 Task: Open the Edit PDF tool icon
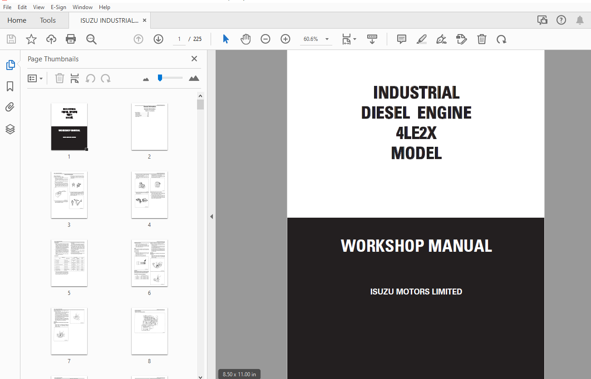[462, 39]
